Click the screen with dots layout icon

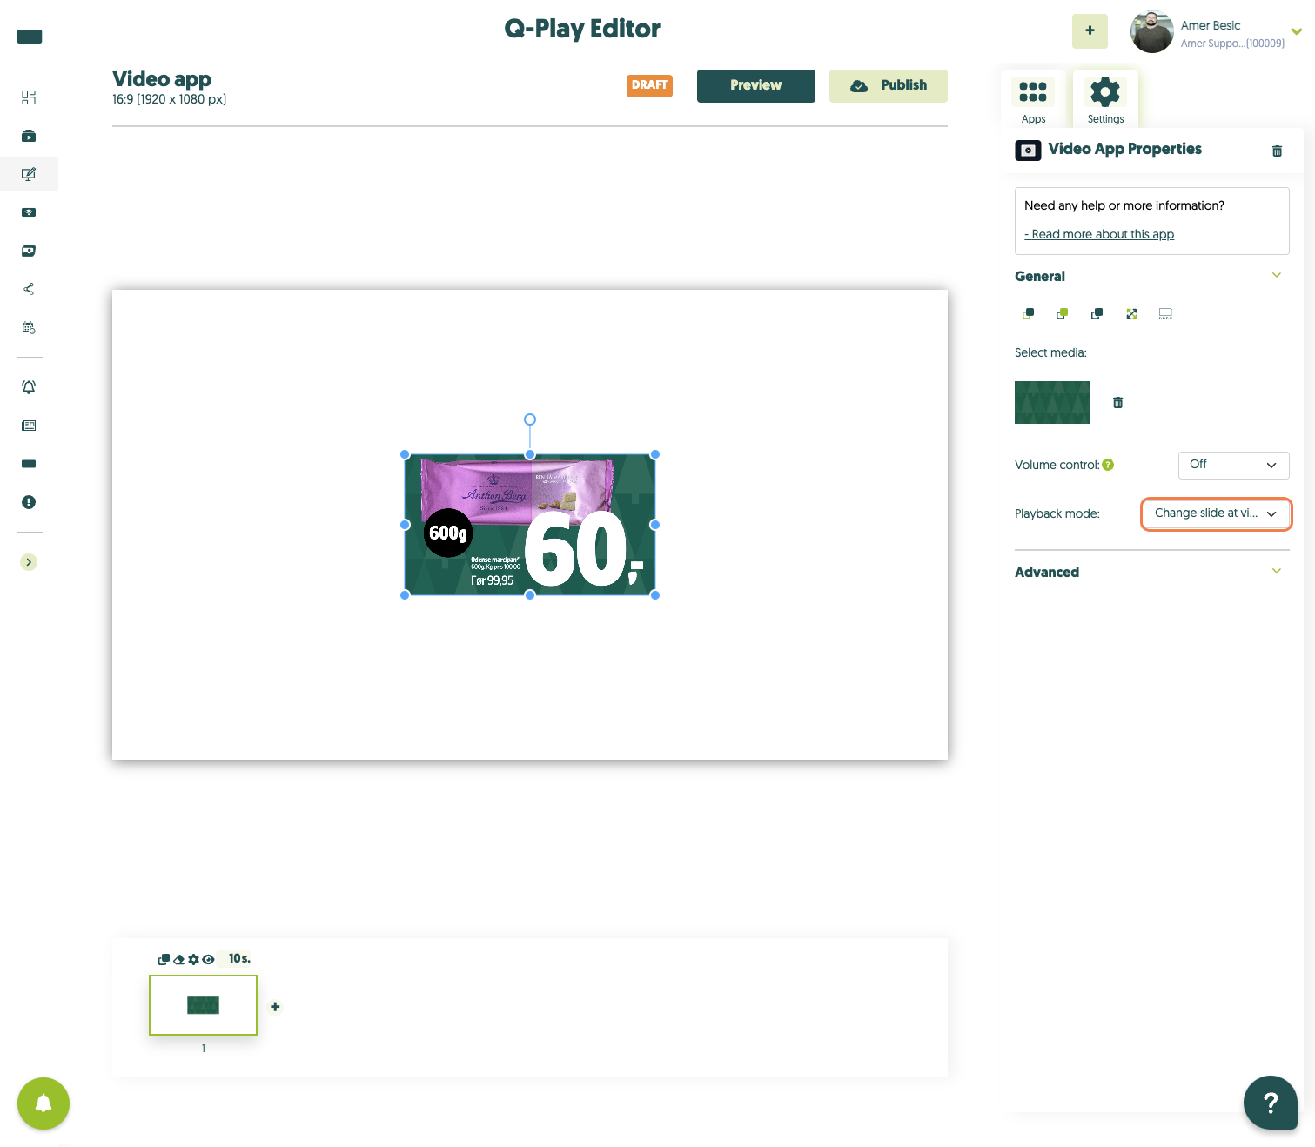[x=1165, y=313]
